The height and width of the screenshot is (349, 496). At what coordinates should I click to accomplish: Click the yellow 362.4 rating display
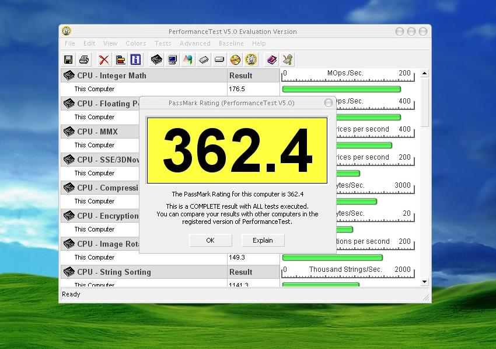point(237,150)
